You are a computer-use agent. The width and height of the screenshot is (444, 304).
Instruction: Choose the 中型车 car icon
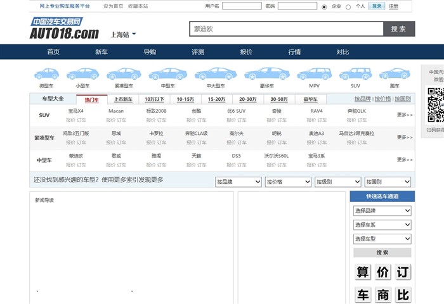tap(168, 74)
